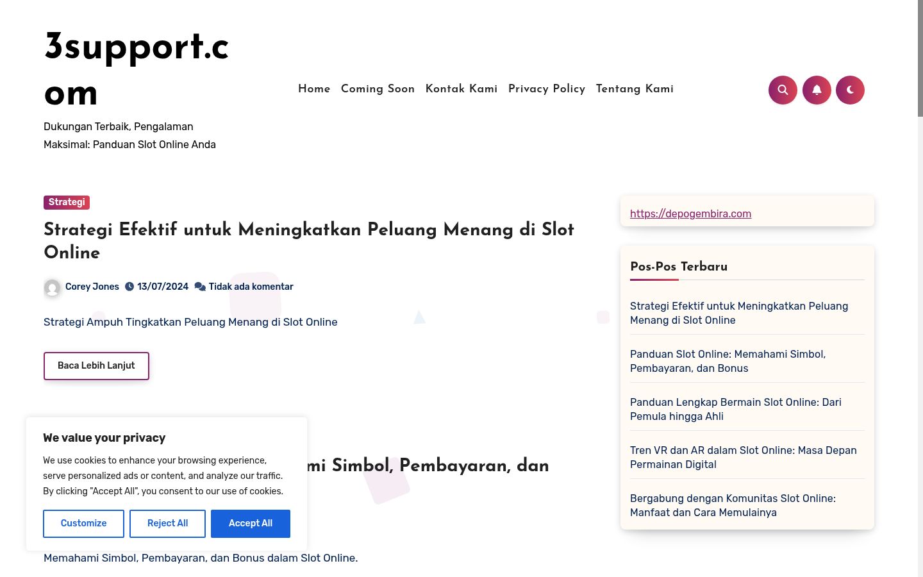Open Kontak Kami page
This screenshot has width=923, height=577.
pyautogui.click(x=462, y=89)
